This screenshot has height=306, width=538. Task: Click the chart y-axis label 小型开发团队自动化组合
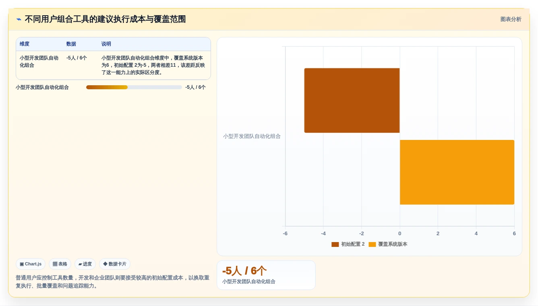tap(252, 136)
